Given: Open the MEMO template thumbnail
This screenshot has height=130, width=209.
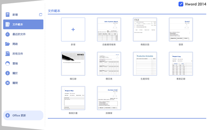Looking at the screenshot, I should pyautogui.click(x=73, y=64).
